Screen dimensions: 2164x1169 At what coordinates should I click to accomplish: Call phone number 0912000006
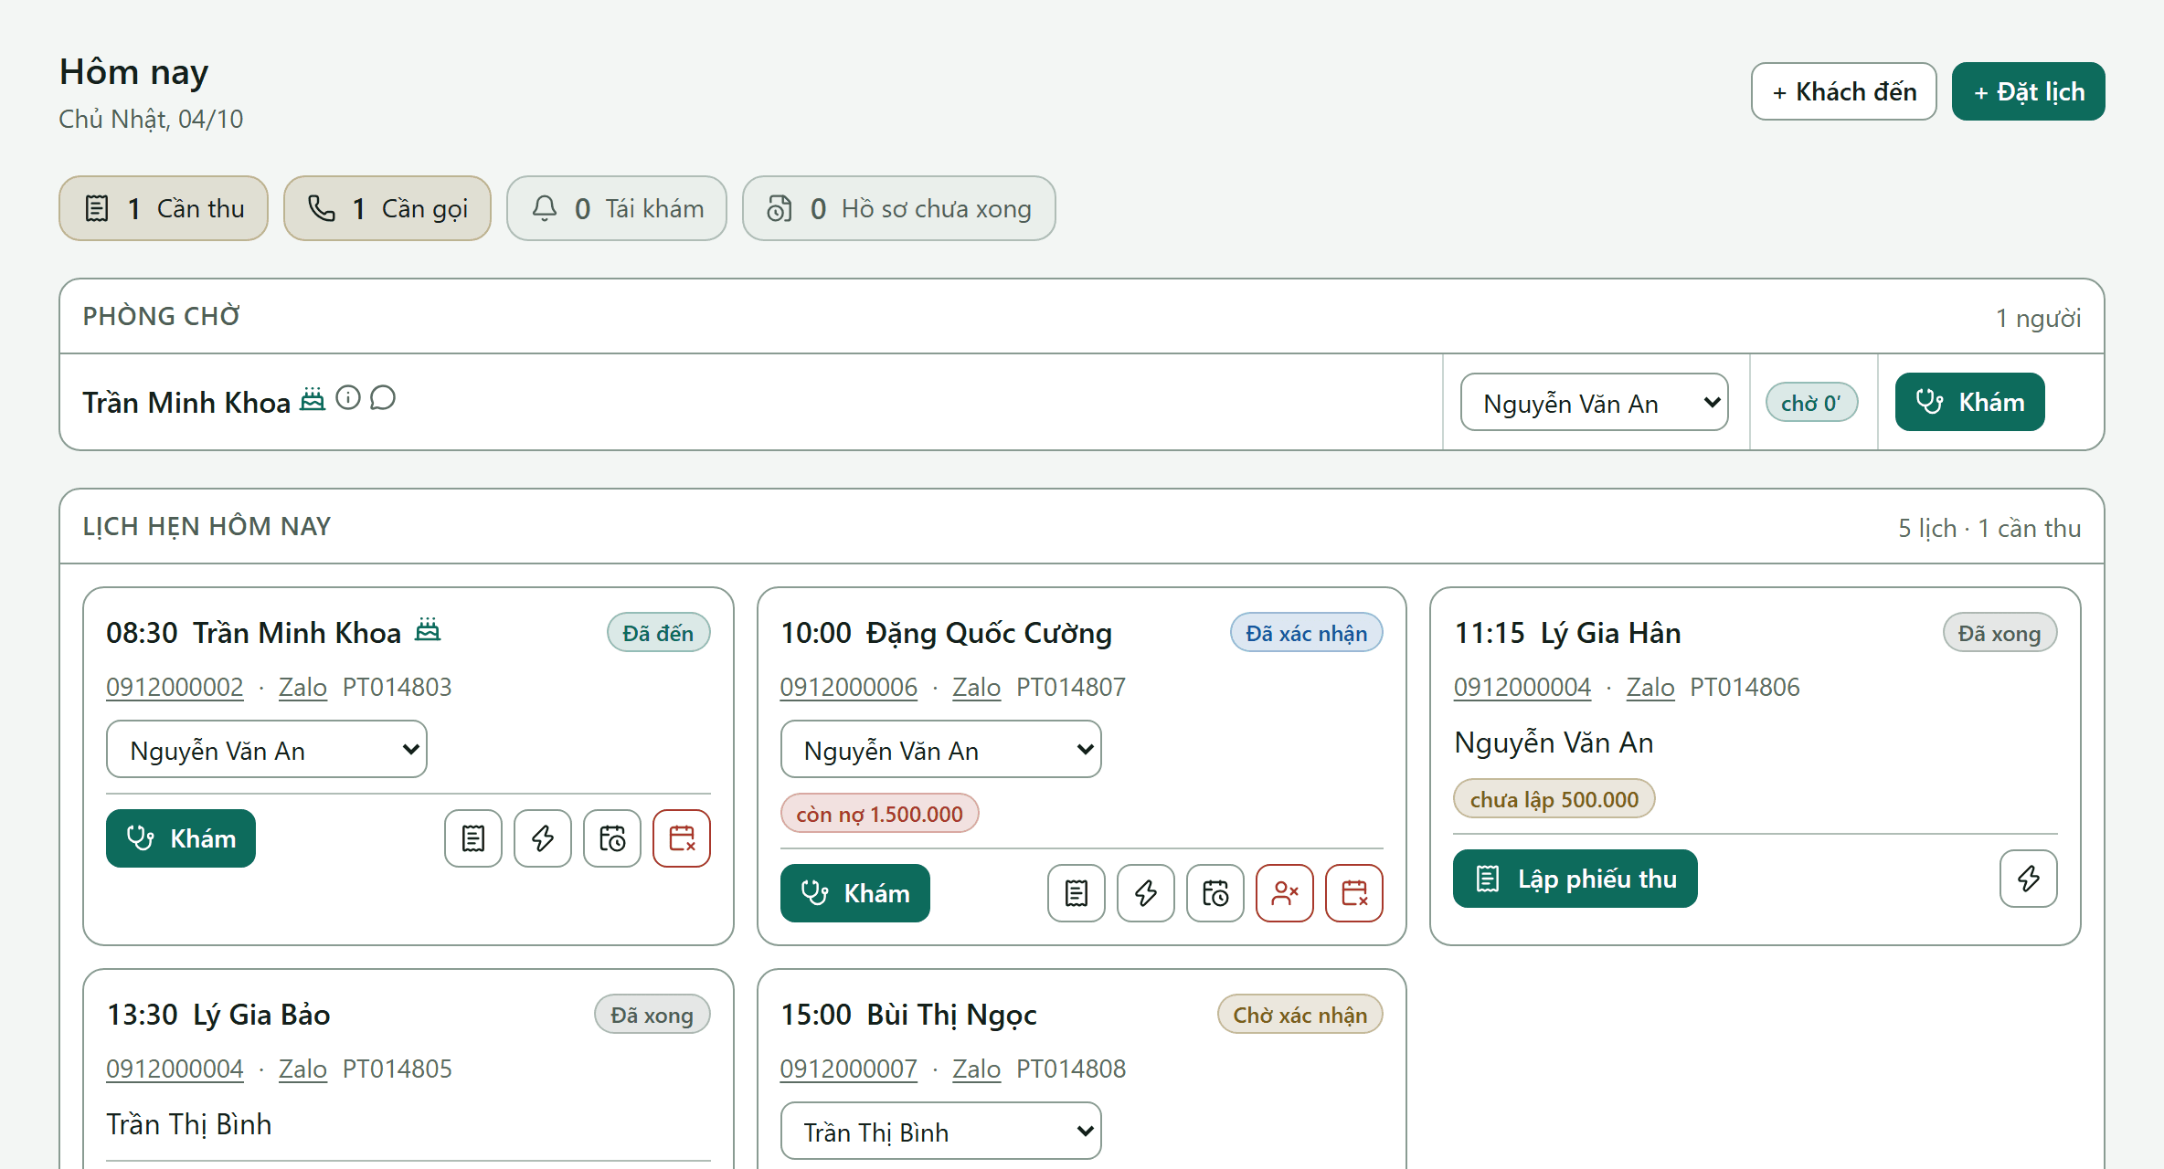click(x=849, y=687)
